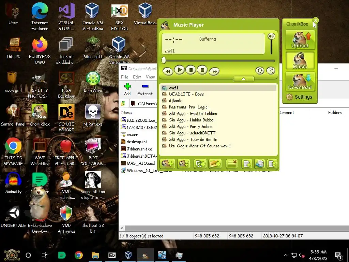This screenshot has width=349, height=262.
Task: Toggle sequential 123 play order button
Action: (271, 71)
